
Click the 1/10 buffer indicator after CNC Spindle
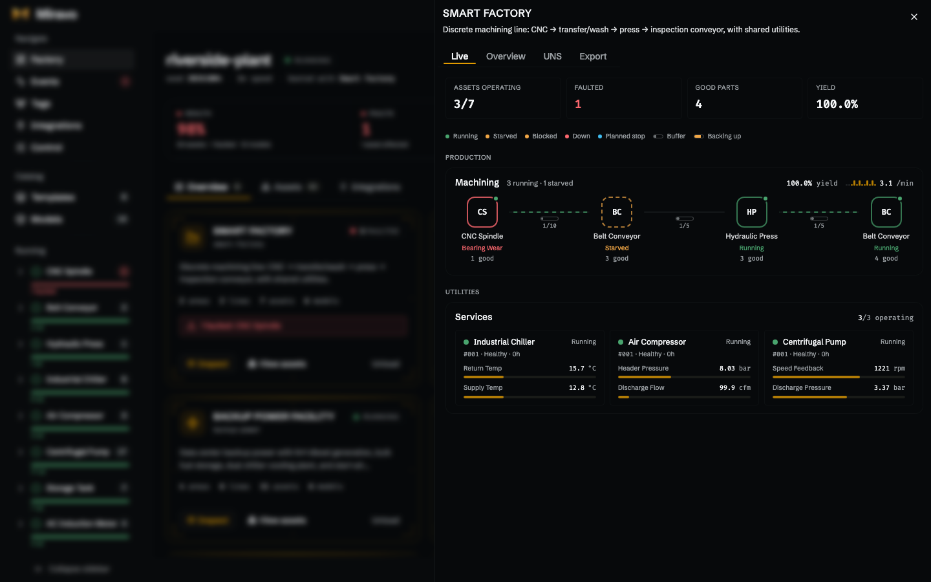(550, 222)
